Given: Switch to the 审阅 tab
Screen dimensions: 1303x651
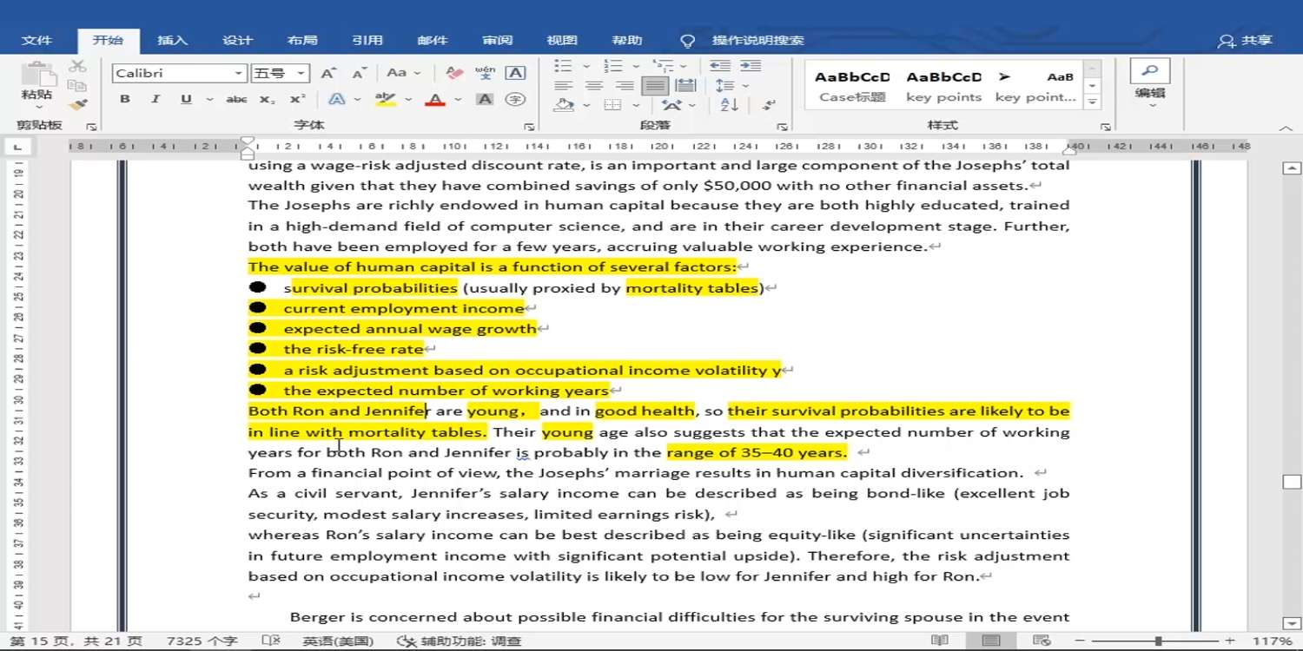Looking at the screenshot, I should [498, 40].
